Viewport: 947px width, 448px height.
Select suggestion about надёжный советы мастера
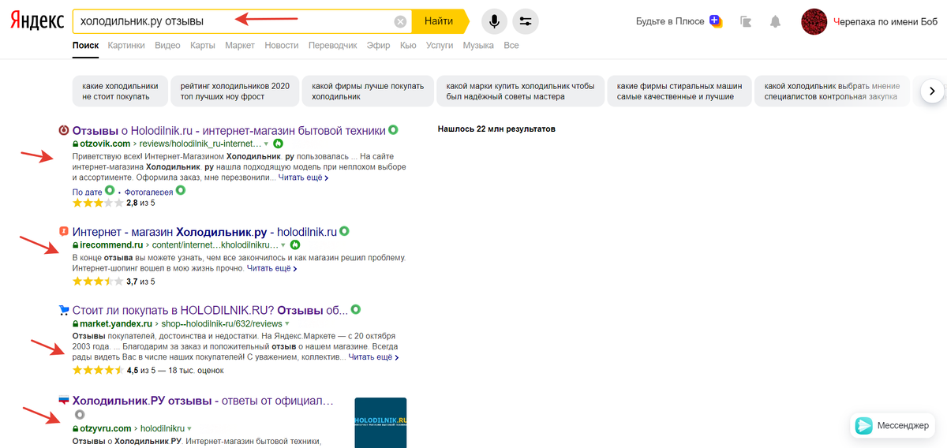520,91
